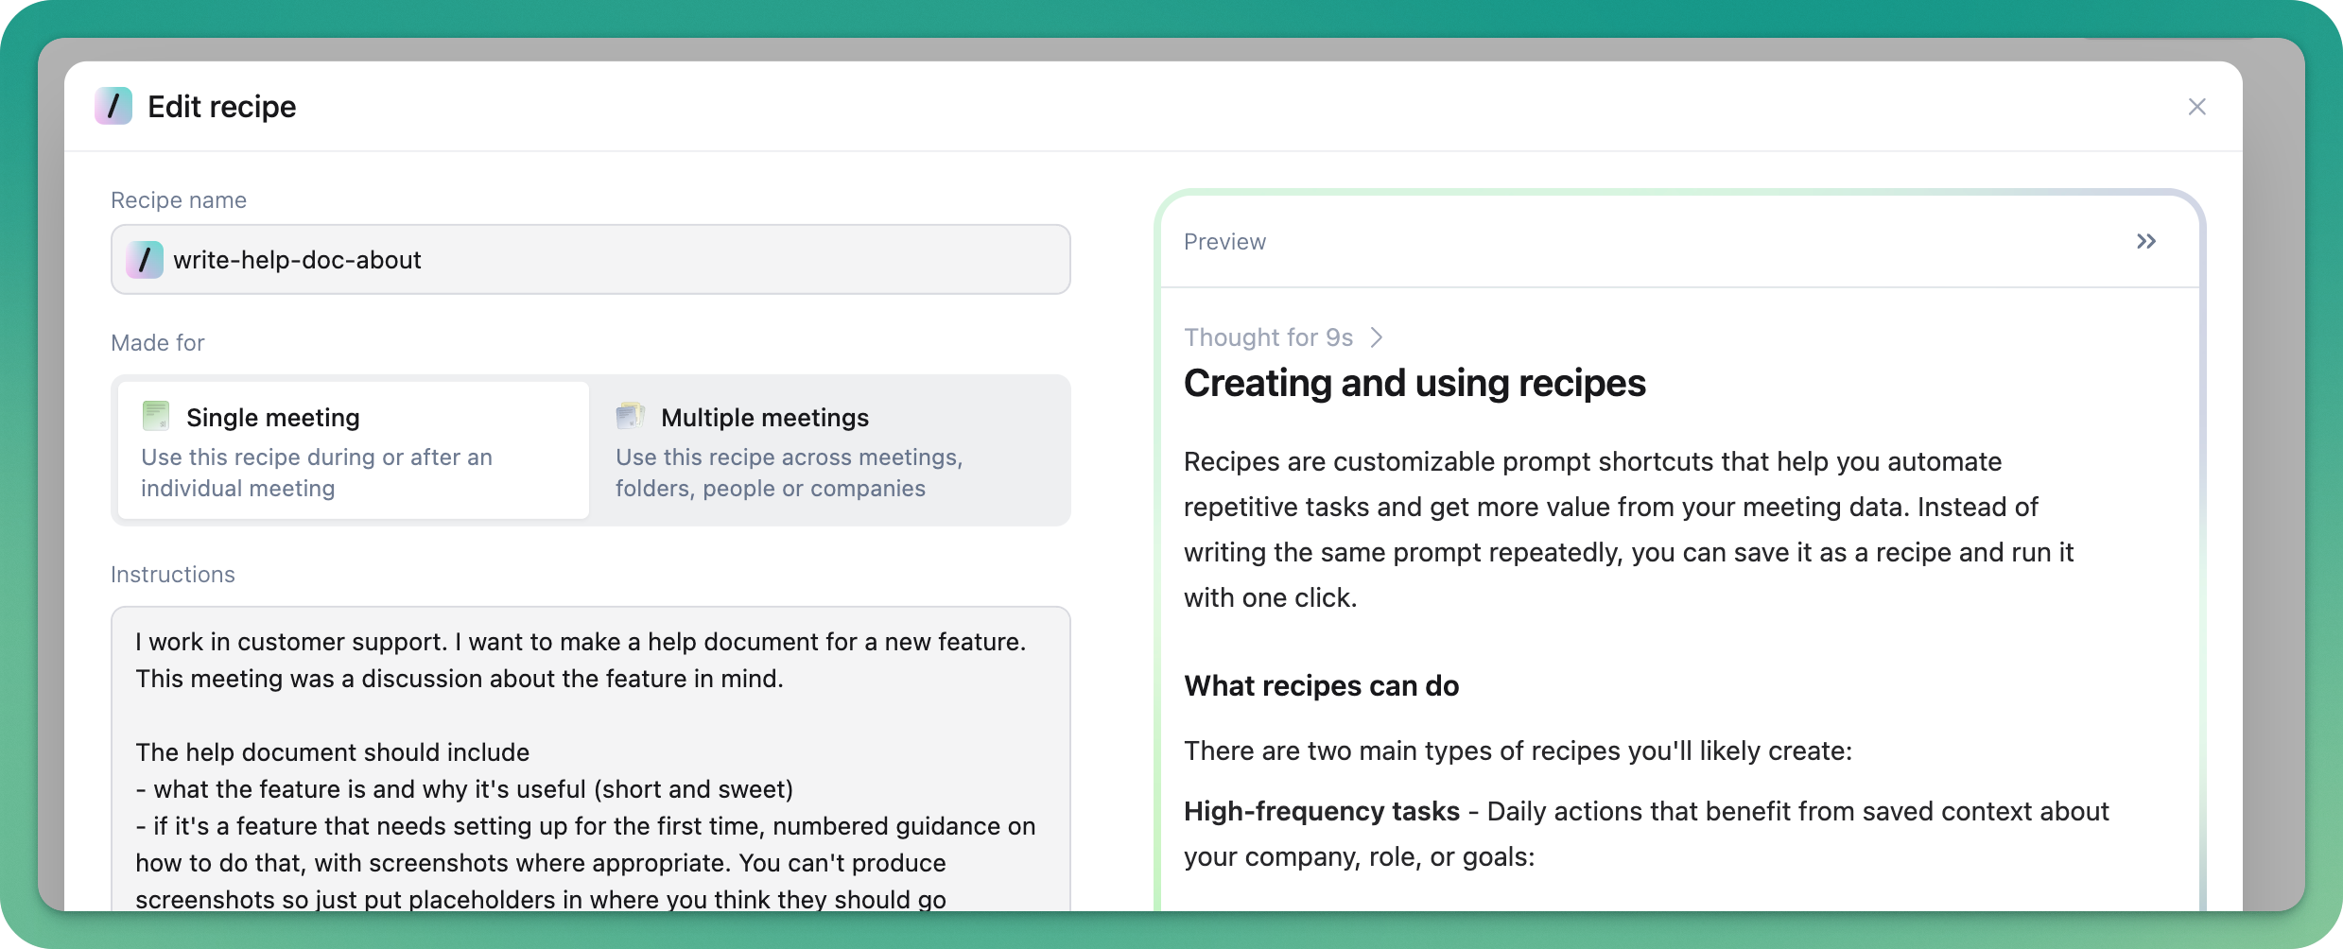Click the Multiple meetings stacked notes icon
Image resolution: width=2343 pixels, height=949 pixels.
click(630, 415)
